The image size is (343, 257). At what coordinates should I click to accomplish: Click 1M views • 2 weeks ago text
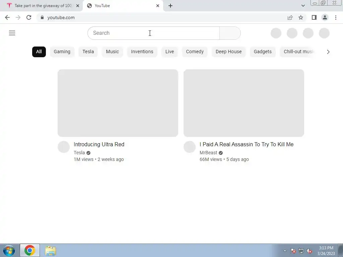tap(99, 159)
